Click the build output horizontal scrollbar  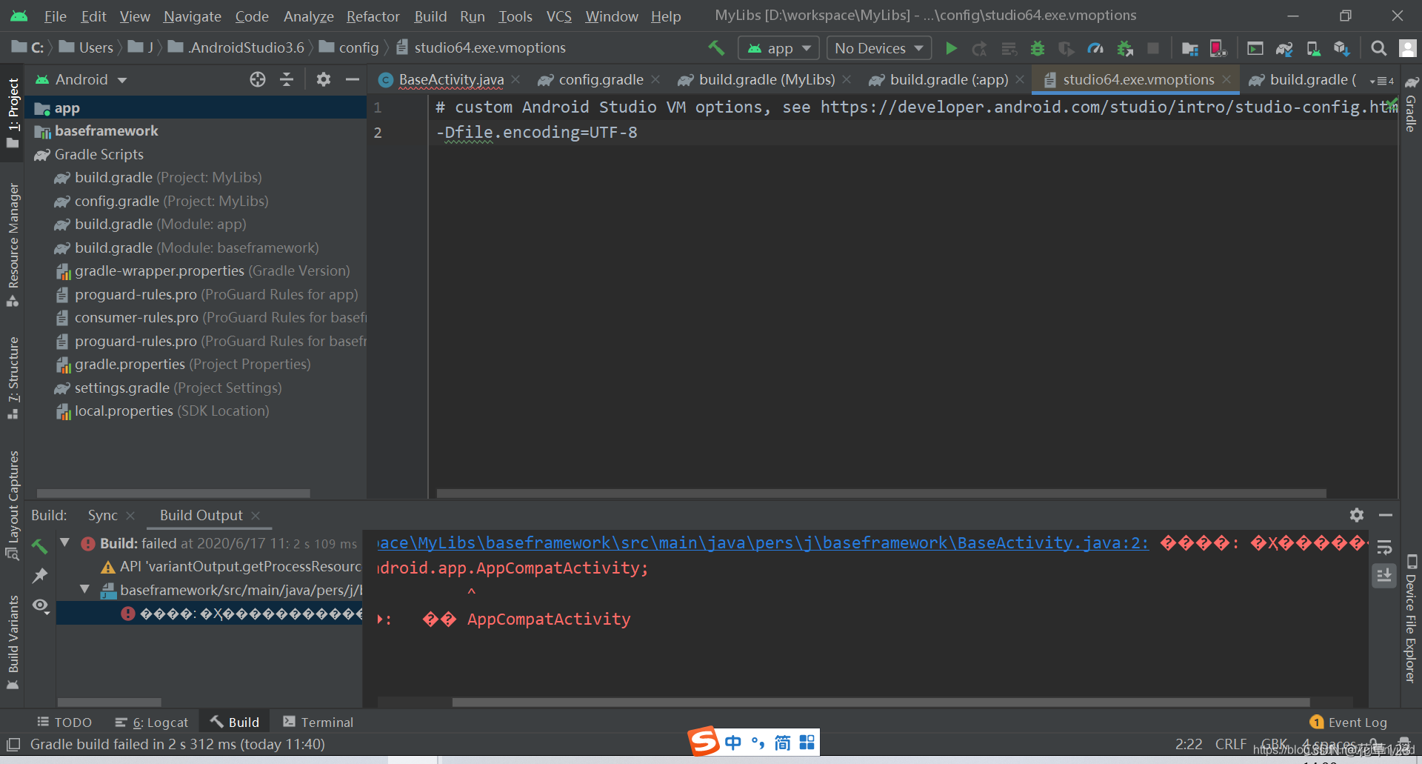point(881,702)
